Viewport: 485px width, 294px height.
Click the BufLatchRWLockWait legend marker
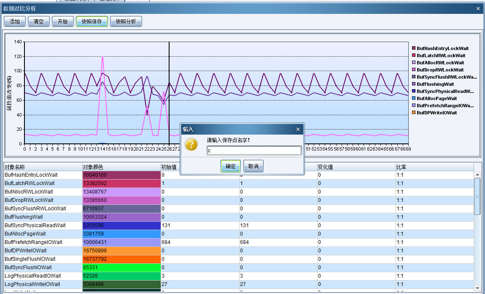(414, 56)
